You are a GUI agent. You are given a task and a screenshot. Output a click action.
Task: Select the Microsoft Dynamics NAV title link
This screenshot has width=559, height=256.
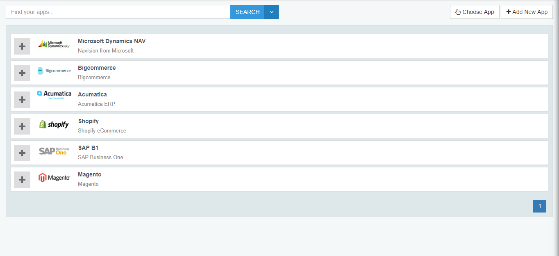111,41
